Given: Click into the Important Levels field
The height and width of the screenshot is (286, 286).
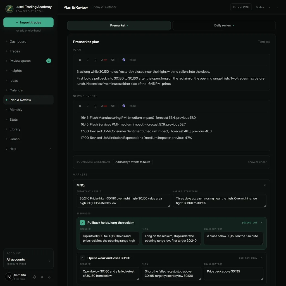Looking at the screenshot, I should point(123,201).
